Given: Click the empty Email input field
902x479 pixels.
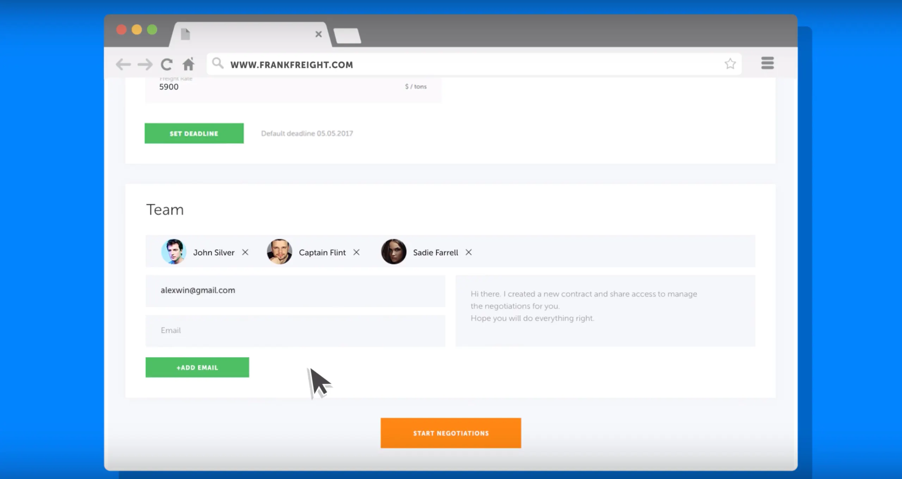Looking at the screenshot, I should (295, 331).
